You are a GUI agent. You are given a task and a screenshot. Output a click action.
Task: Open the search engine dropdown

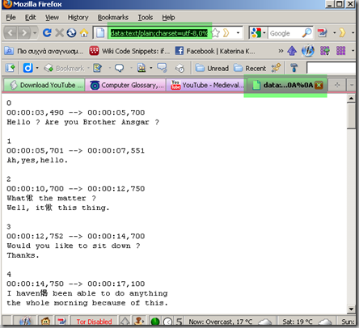pyautogui.click(x=259, y=33)
